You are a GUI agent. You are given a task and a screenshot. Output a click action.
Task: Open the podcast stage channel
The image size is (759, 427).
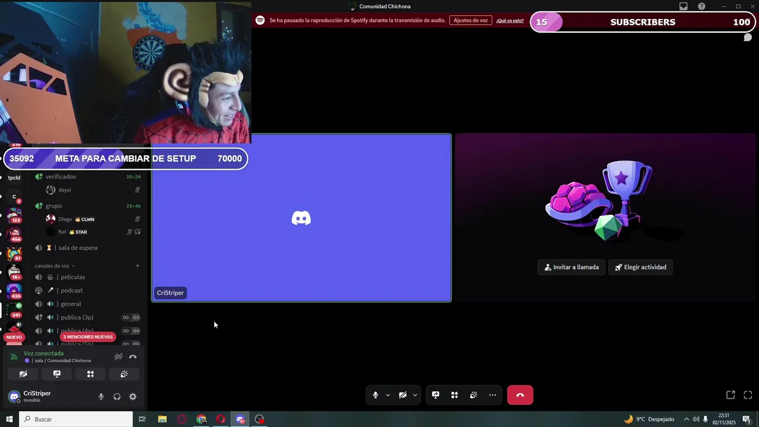(x=88, y=291)
